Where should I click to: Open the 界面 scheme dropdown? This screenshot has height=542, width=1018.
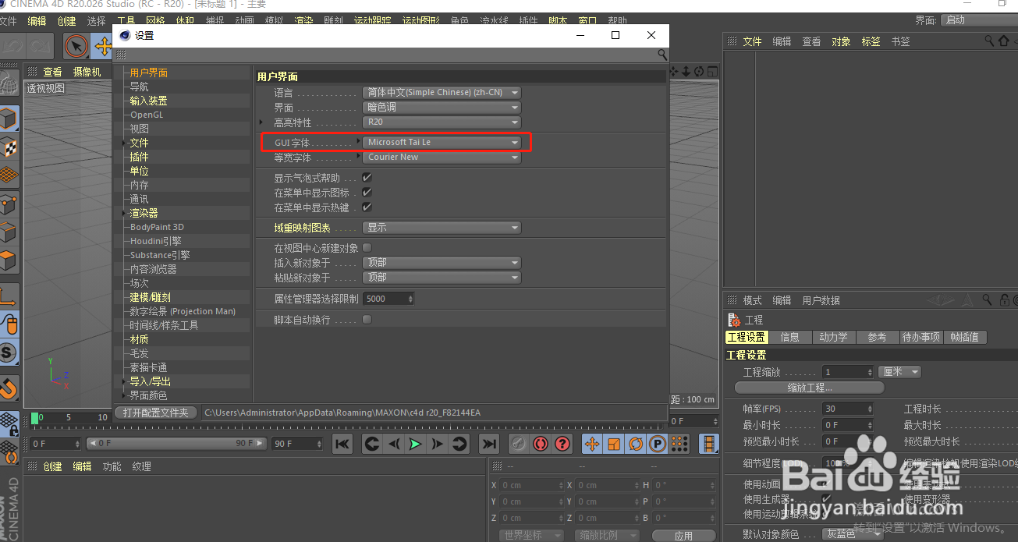point(442,107)
